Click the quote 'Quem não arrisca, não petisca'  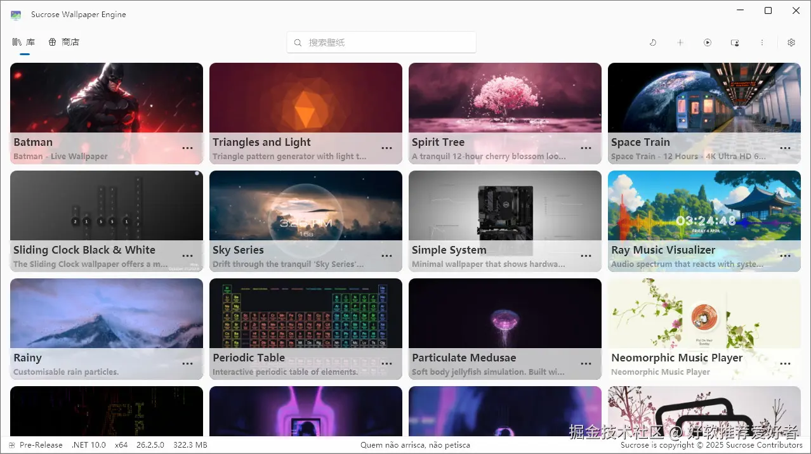(415, 445)
